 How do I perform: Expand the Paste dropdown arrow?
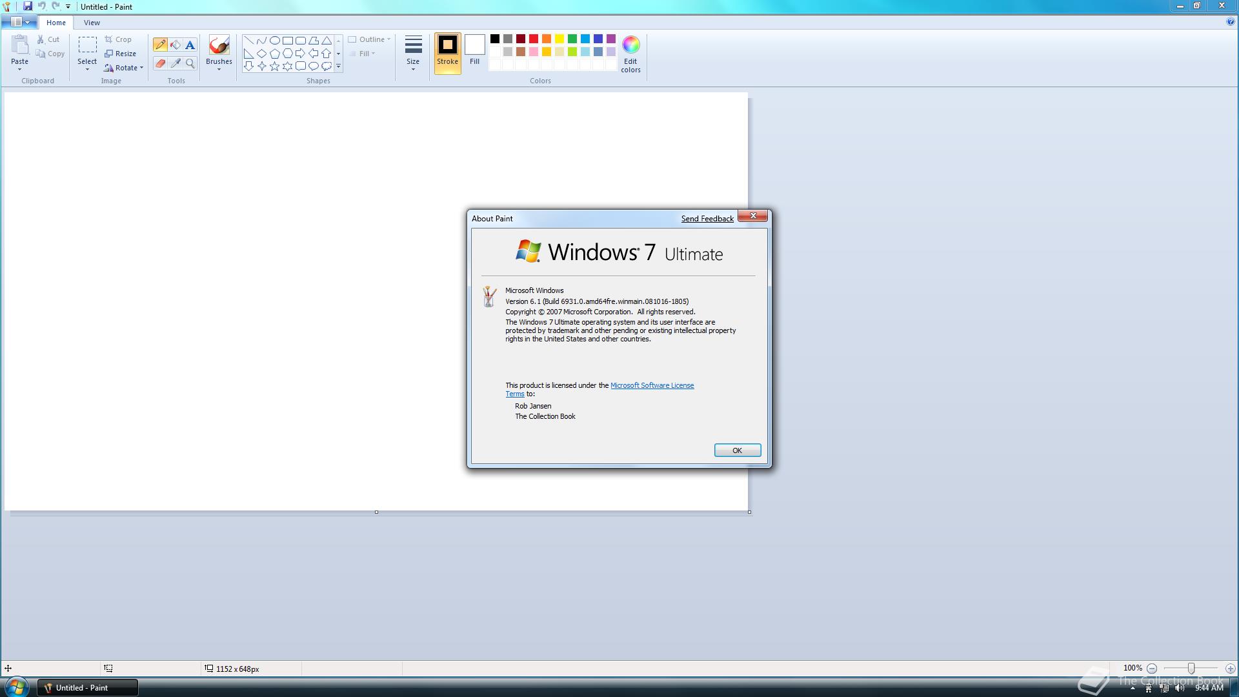(x=19, y=68)
